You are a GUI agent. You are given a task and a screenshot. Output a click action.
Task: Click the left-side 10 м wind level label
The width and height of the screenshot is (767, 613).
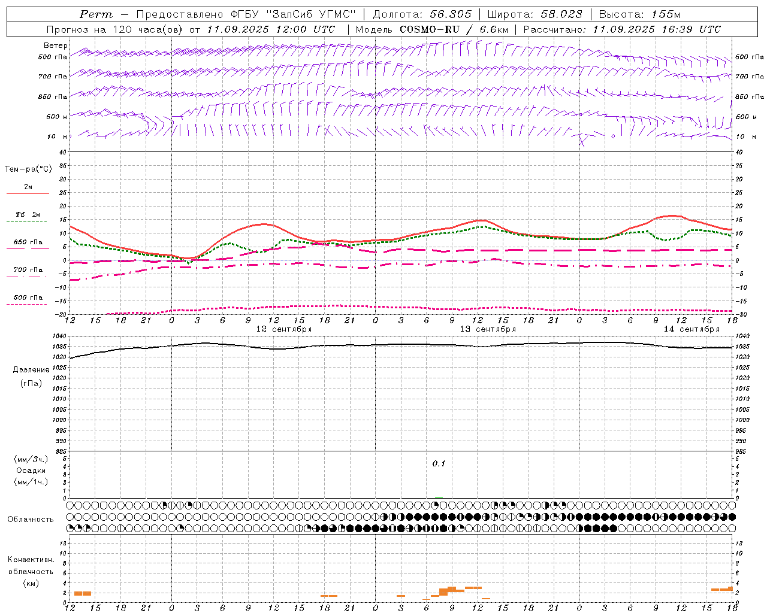click(x=58, y=136)
